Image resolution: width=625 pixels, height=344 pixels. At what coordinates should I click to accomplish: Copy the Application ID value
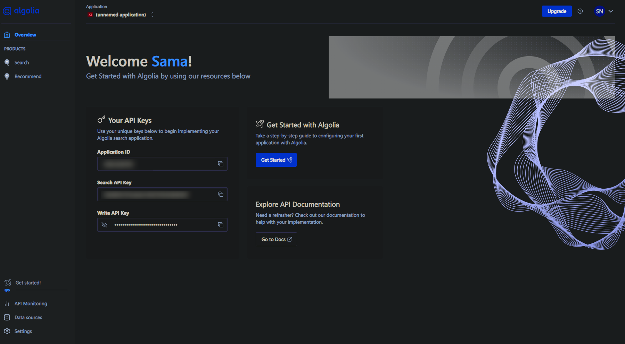coord(220,164)
